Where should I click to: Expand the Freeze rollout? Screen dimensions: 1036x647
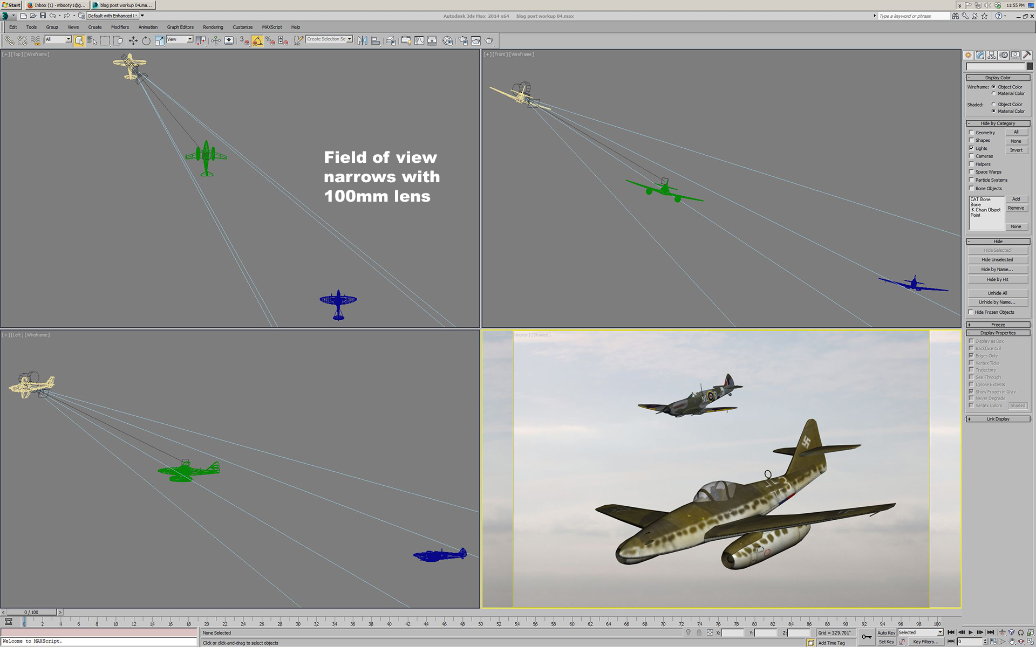997,325
